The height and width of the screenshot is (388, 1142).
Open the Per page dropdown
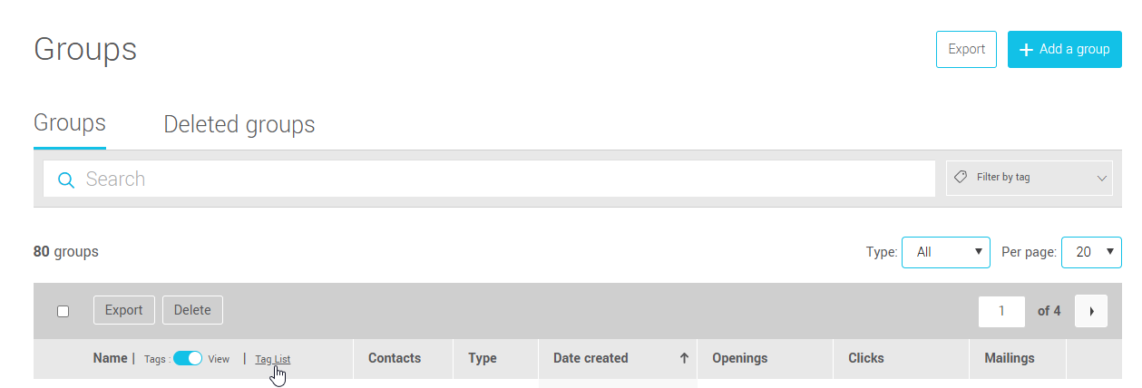click(1092, 252)
